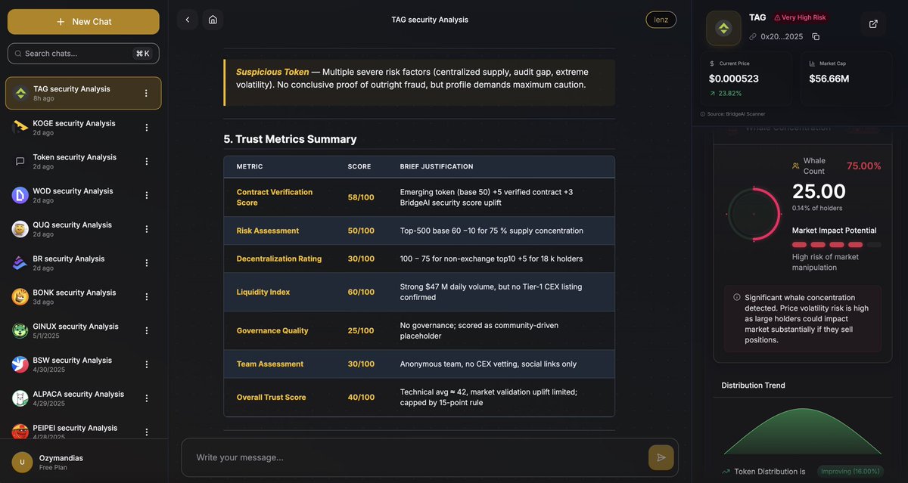Copy the contract address 0x20...2025
Screen dimensions: 908x483
tap(816, 36)
